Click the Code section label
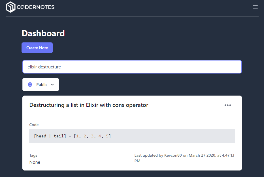 34,125
